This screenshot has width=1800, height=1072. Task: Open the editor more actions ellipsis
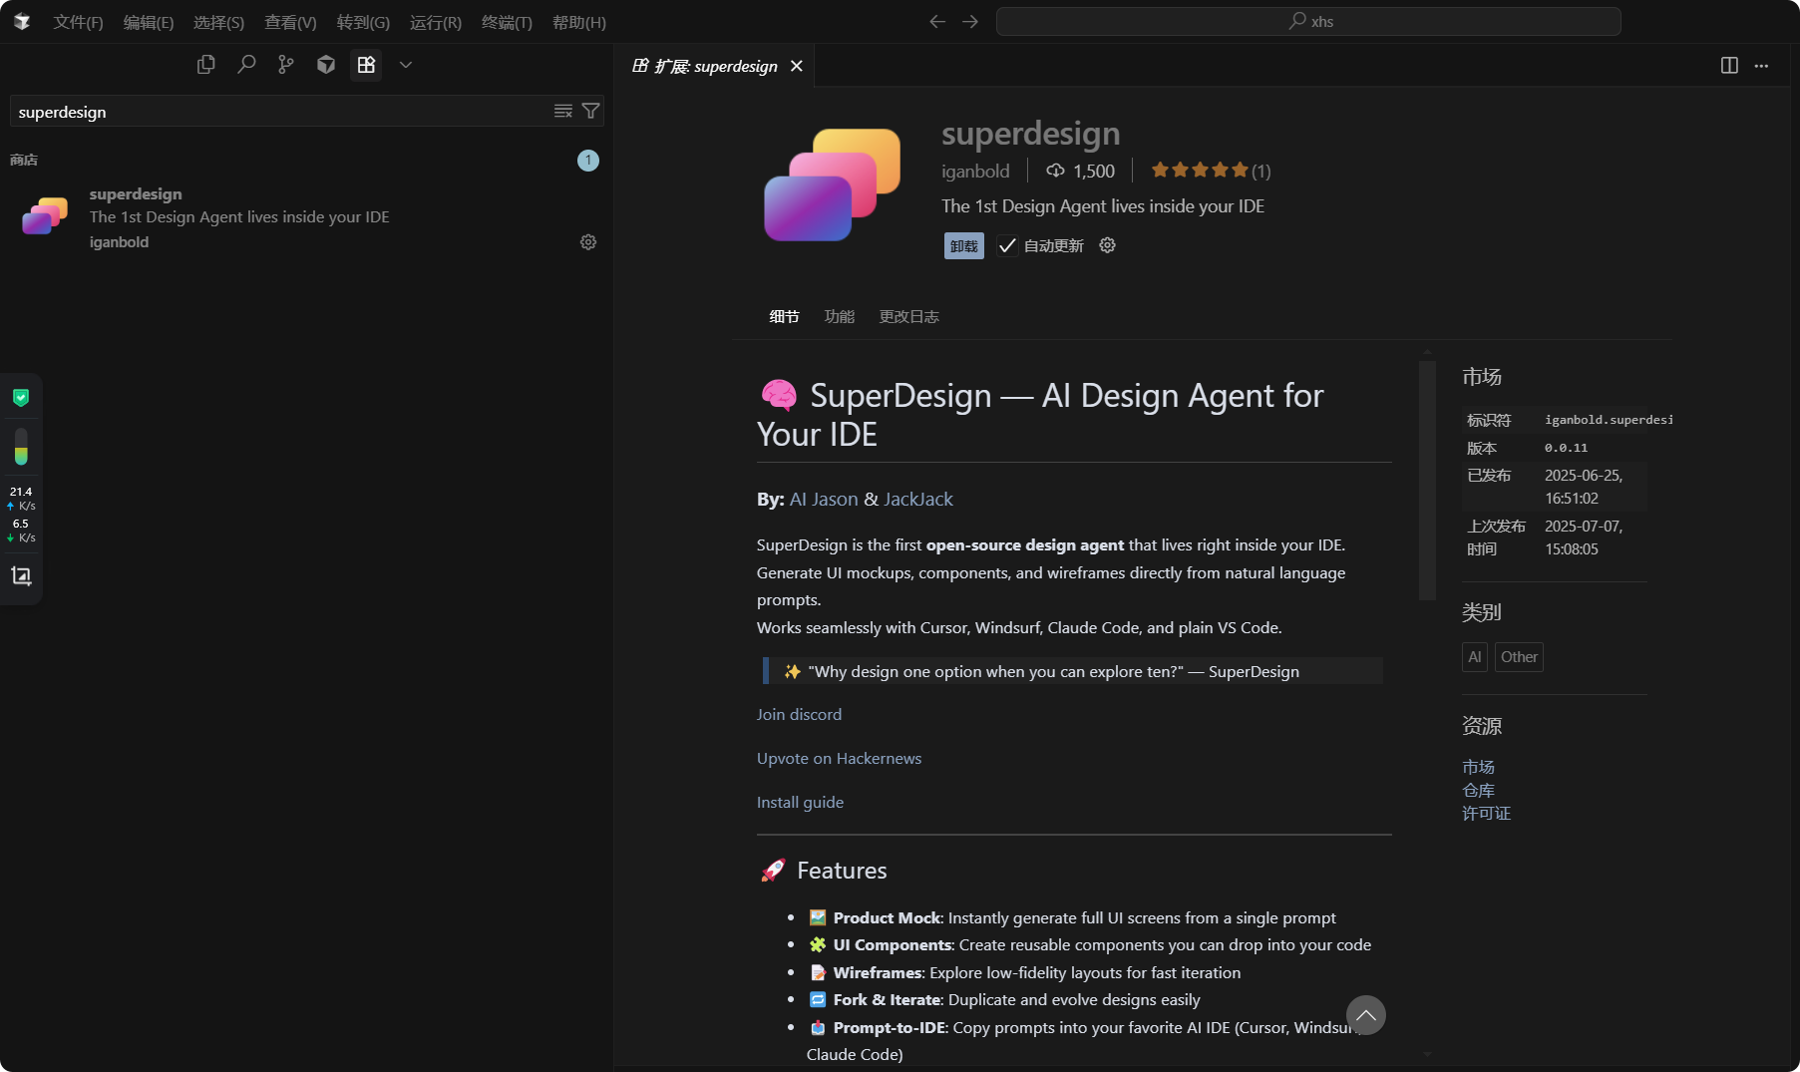coord(1762,66)
